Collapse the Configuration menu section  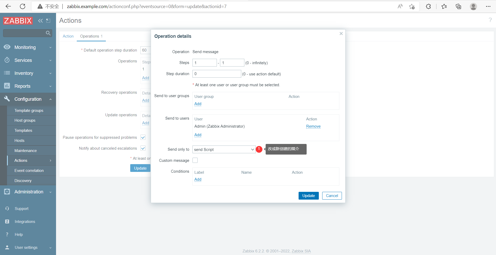(x=50, y=99)
